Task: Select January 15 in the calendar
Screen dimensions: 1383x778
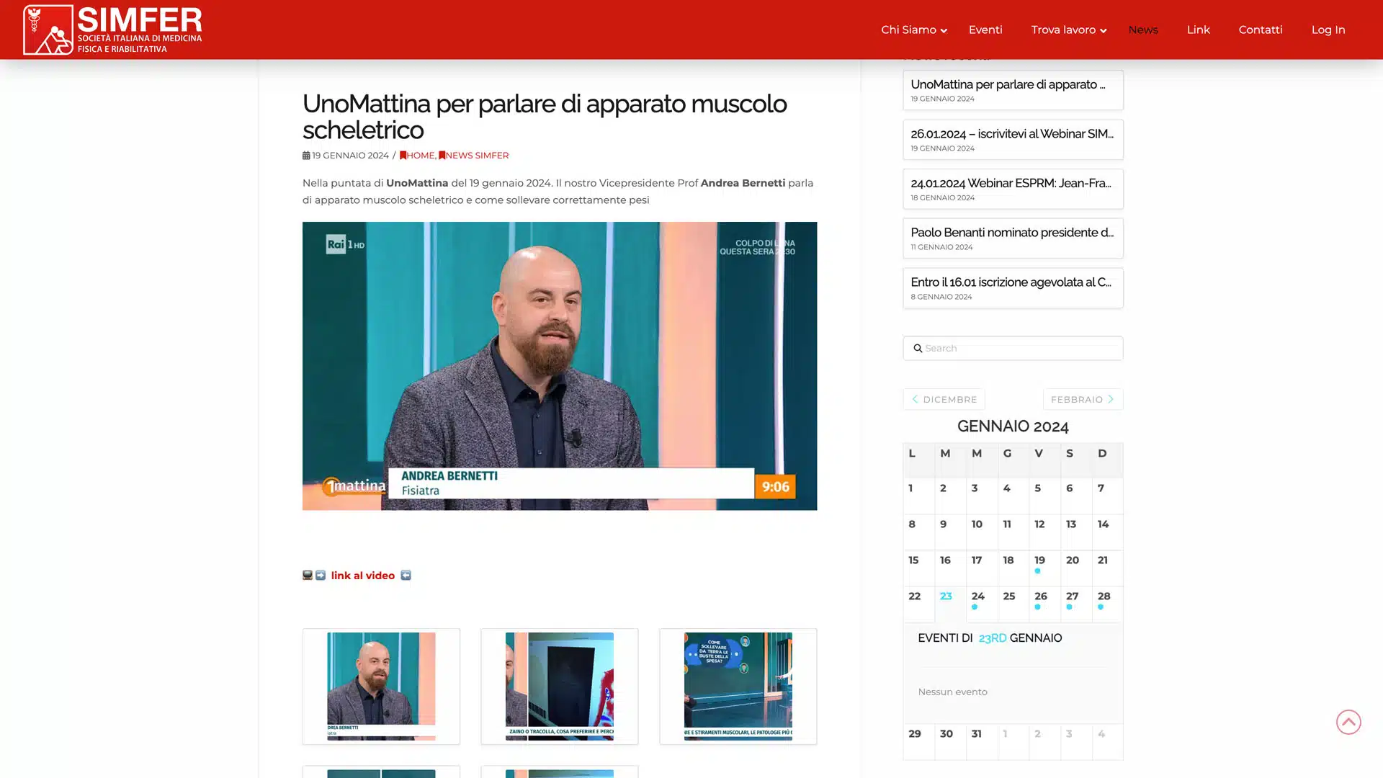Action: tap(918, 568)
